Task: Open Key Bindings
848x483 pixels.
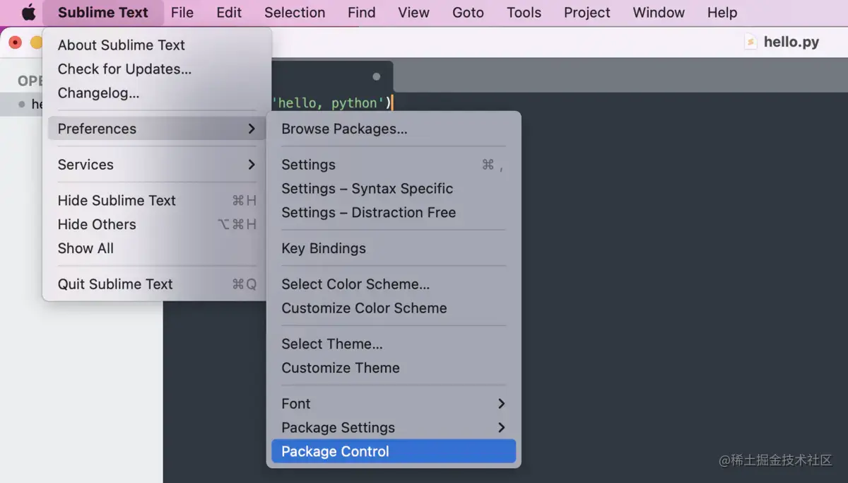Action: (x=324, y=249)
